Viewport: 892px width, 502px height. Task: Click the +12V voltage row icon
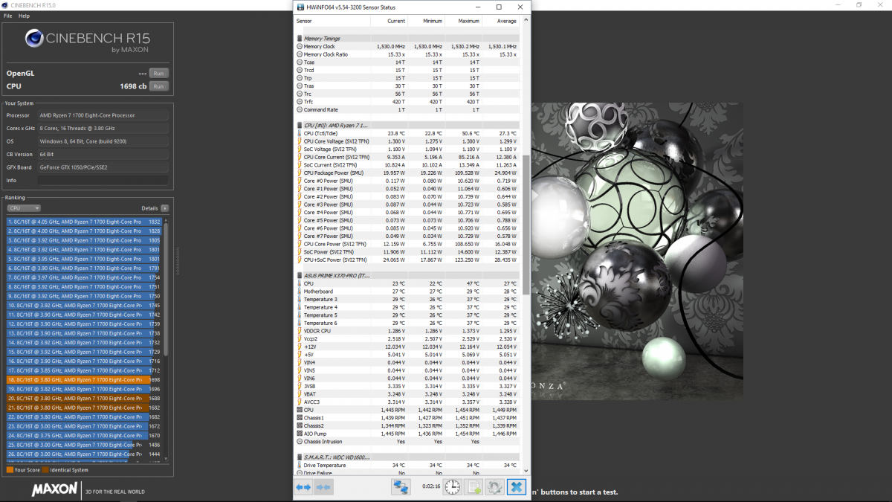300,347
